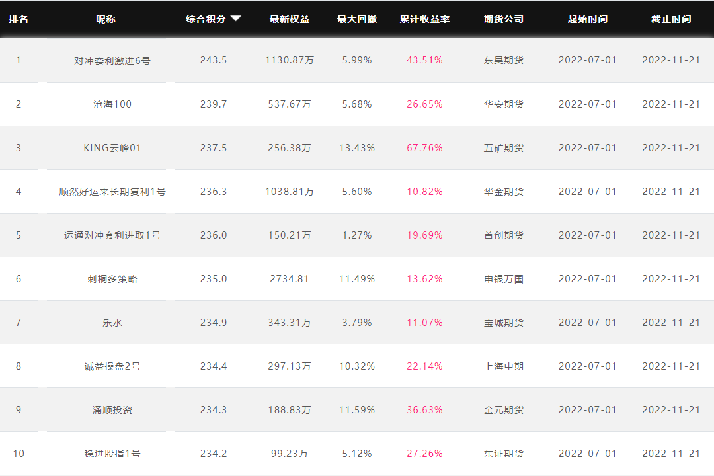
Task: Select equity value 1130.87万
Action: tap(290, 60)
